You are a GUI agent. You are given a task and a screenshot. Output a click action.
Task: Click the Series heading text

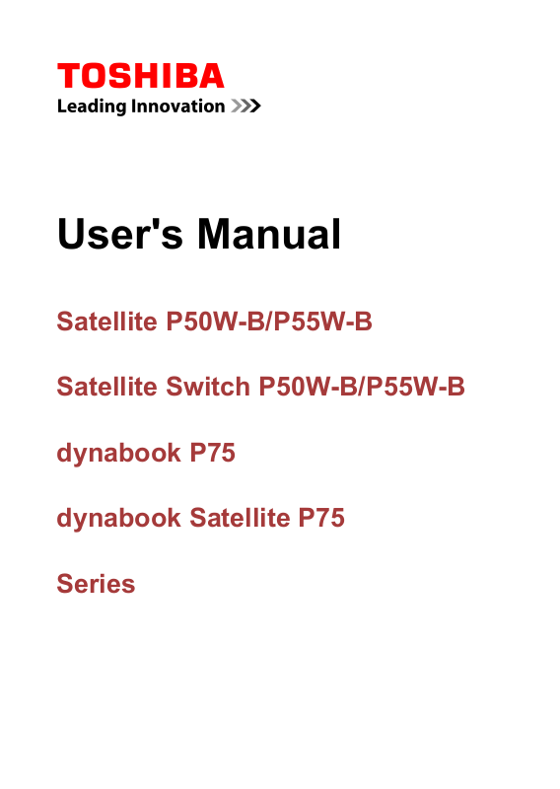[x=96, y=584]
